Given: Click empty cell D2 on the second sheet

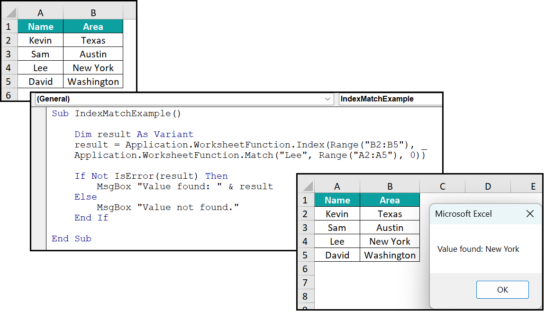Looking at the screenshot, I should [x=488, y=213].
